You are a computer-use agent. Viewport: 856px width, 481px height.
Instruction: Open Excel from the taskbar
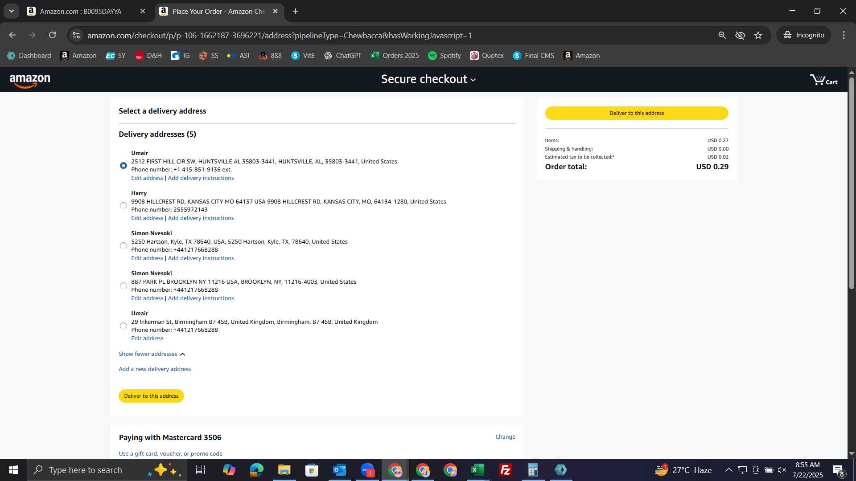477,470
